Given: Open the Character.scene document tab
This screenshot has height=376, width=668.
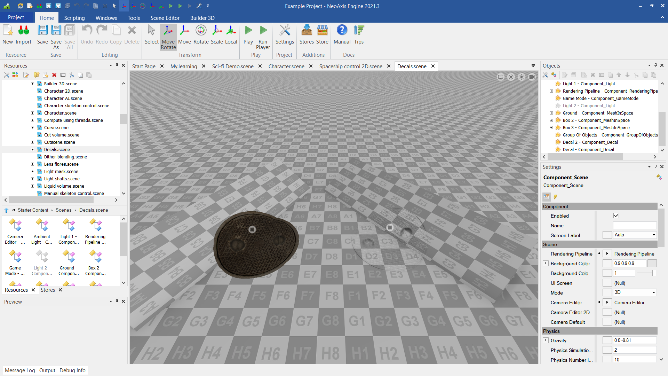Looking at the screenshot, I should point(286,66).
